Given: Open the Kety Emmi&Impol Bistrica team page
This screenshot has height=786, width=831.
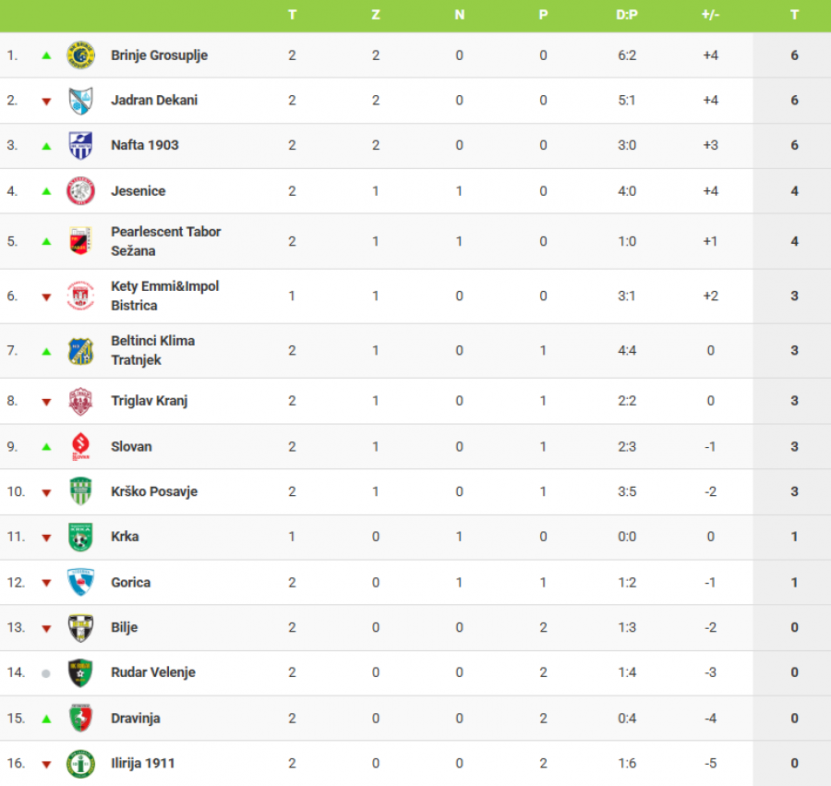Looking at the screenshot, I should [x=164, y=296].
